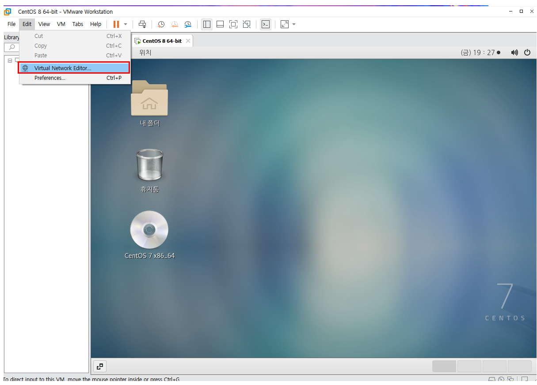Open Preferences in the Edit menu
537x385 pixels.
[x=74, y=78]
